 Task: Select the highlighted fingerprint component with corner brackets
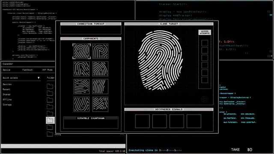point(82,51)
